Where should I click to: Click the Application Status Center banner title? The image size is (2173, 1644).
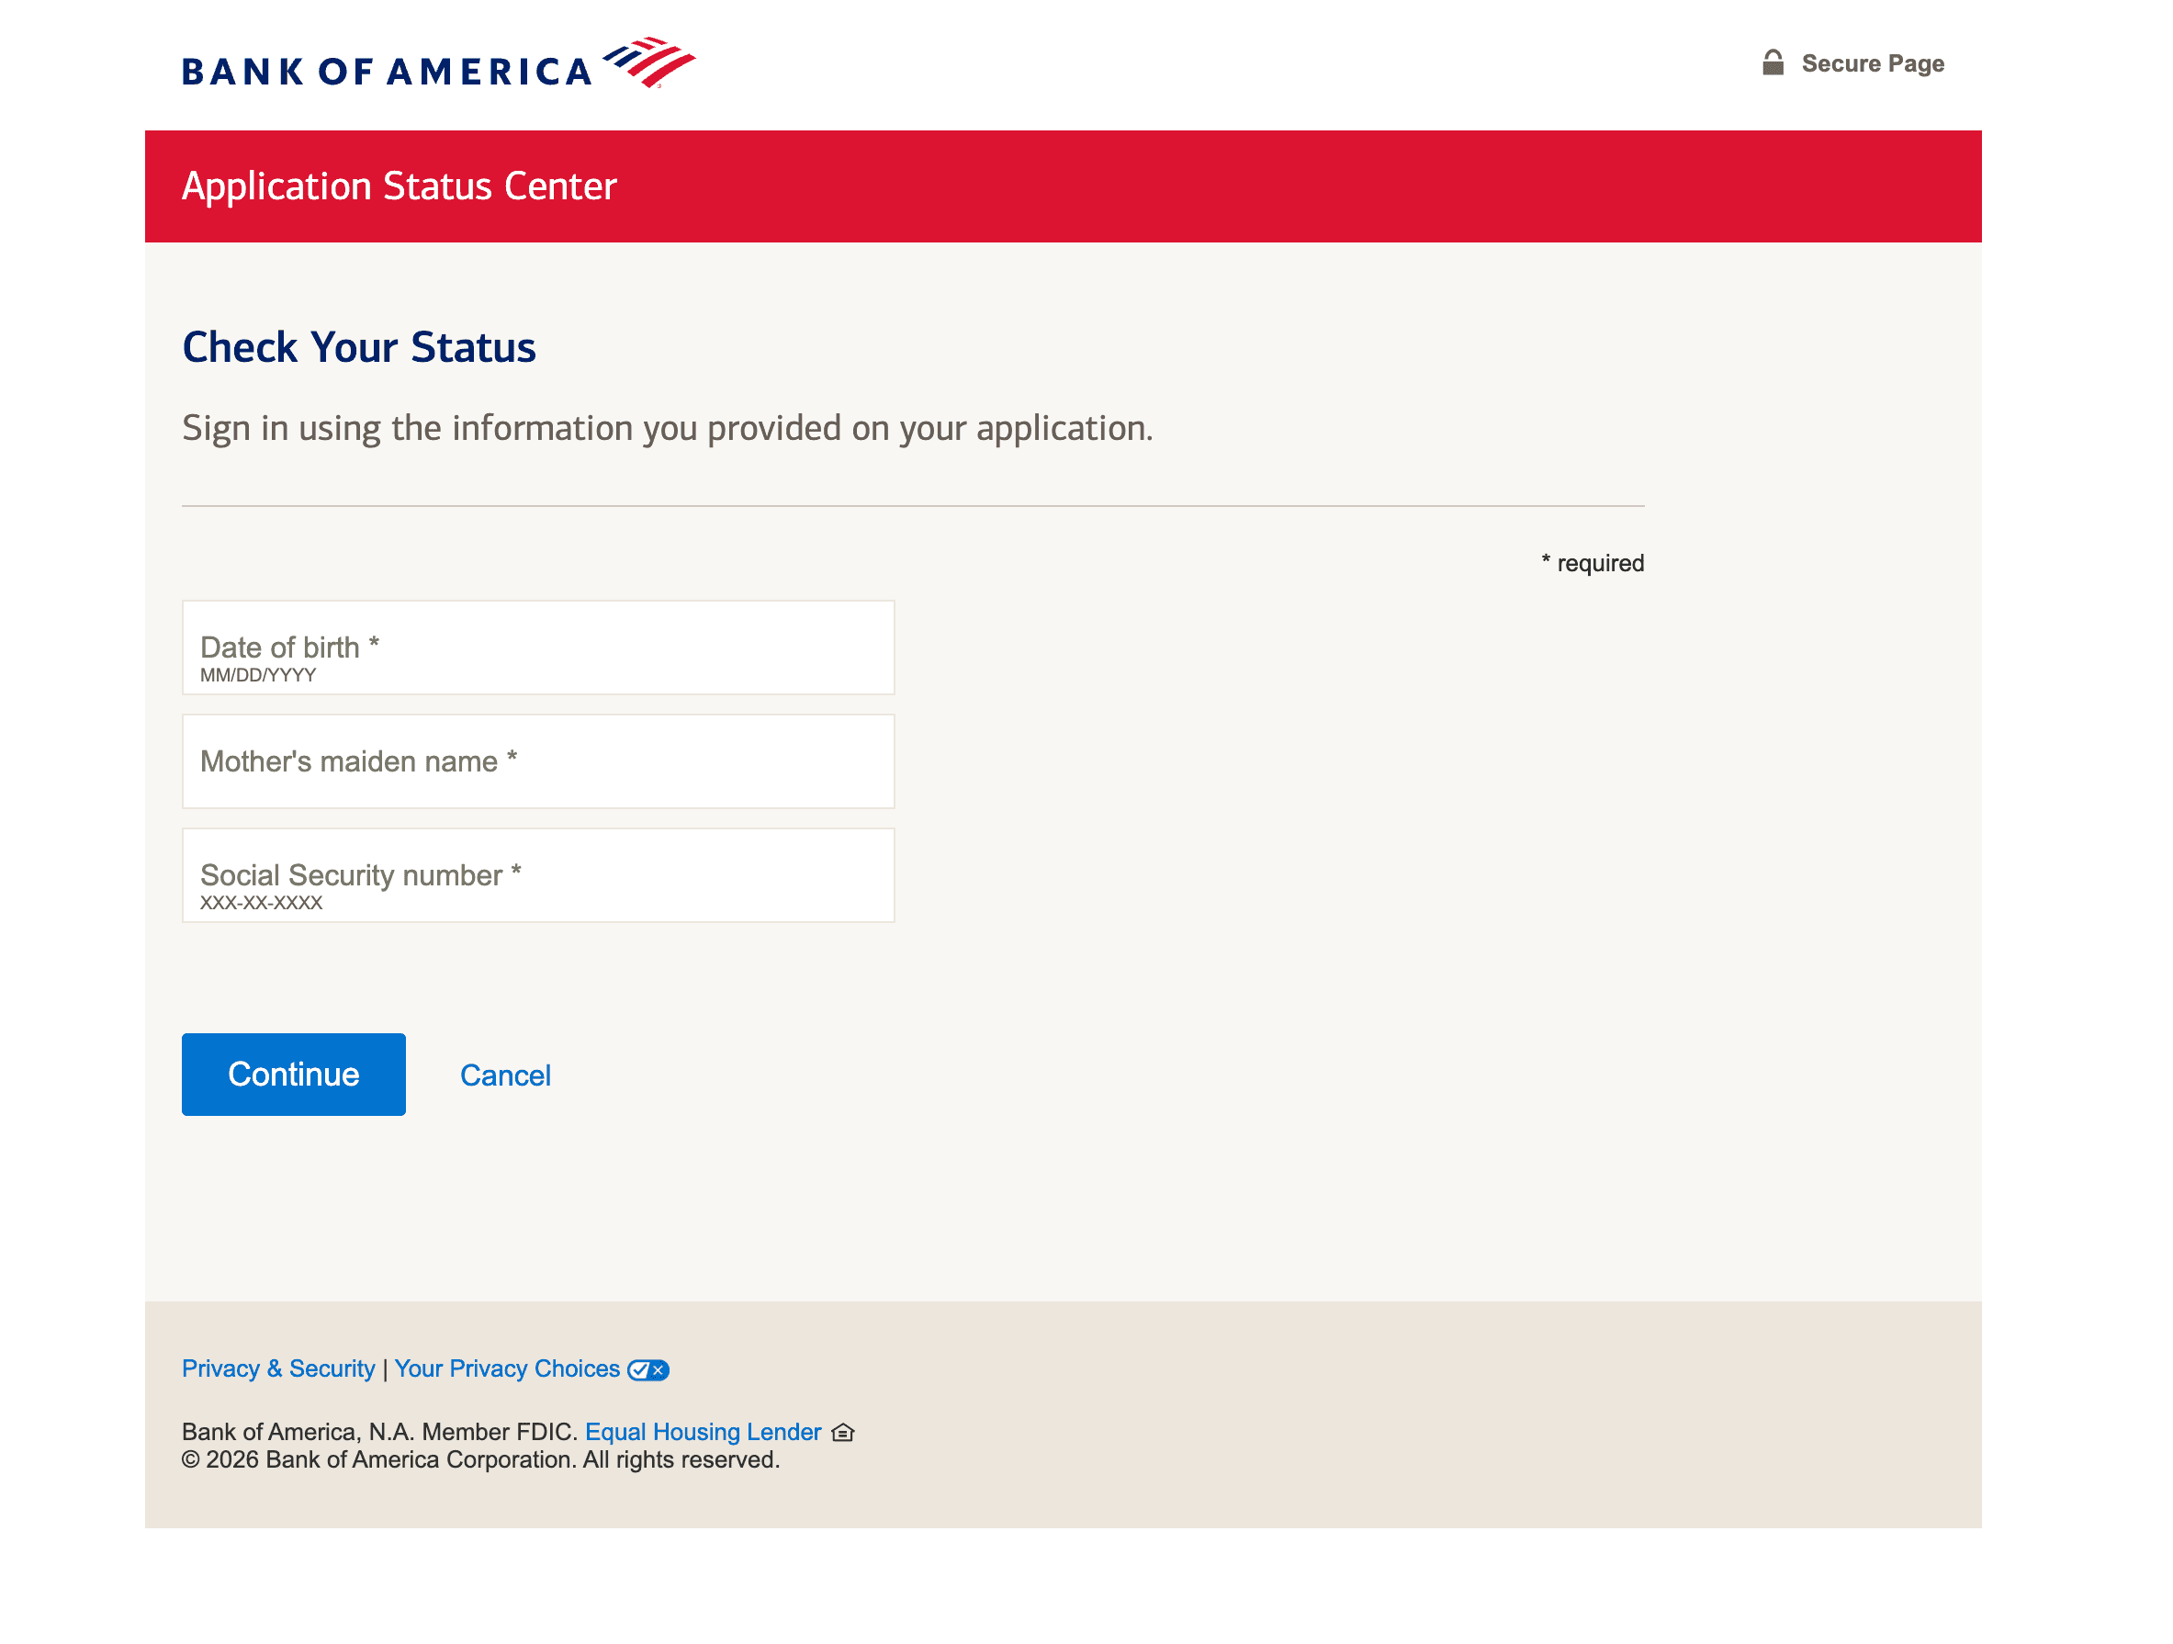399,186
